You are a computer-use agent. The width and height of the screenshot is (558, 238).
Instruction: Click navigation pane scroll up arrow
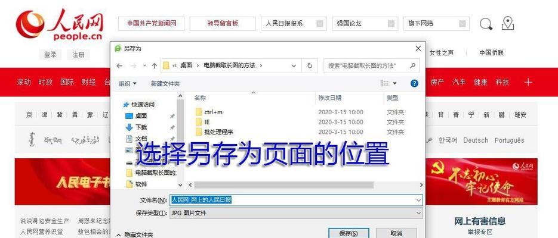[x=180, y=96]
